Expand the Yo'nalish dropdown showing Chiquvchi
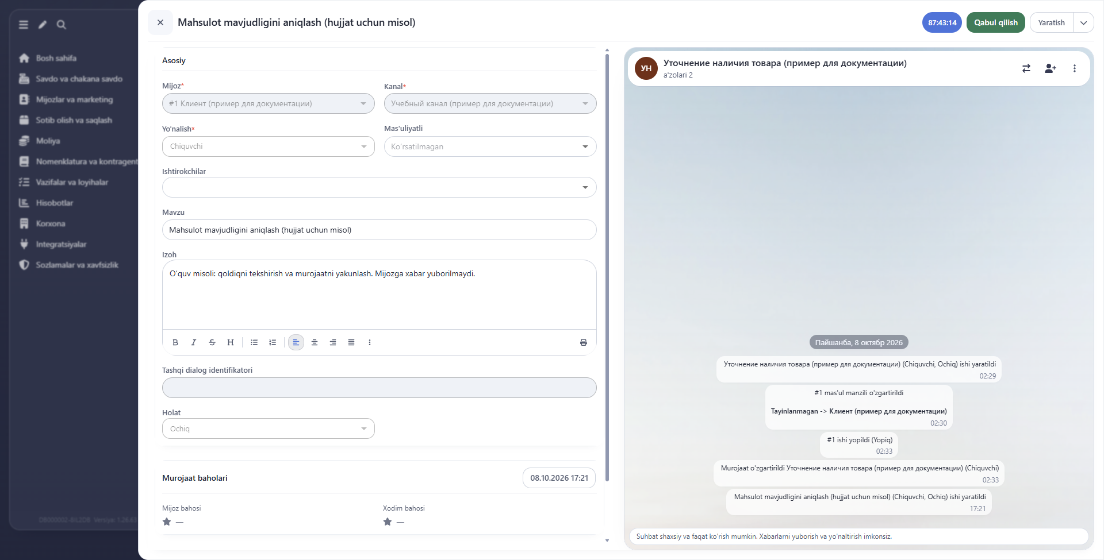The height and width of the screenshot is (560, 1104). (269, 146)
